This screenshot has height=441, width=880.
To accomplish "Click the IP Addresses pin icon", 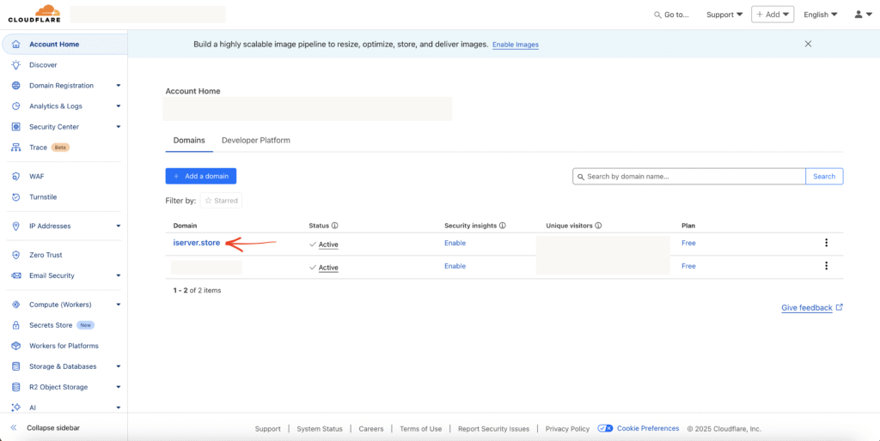I will tap(16, 227).
